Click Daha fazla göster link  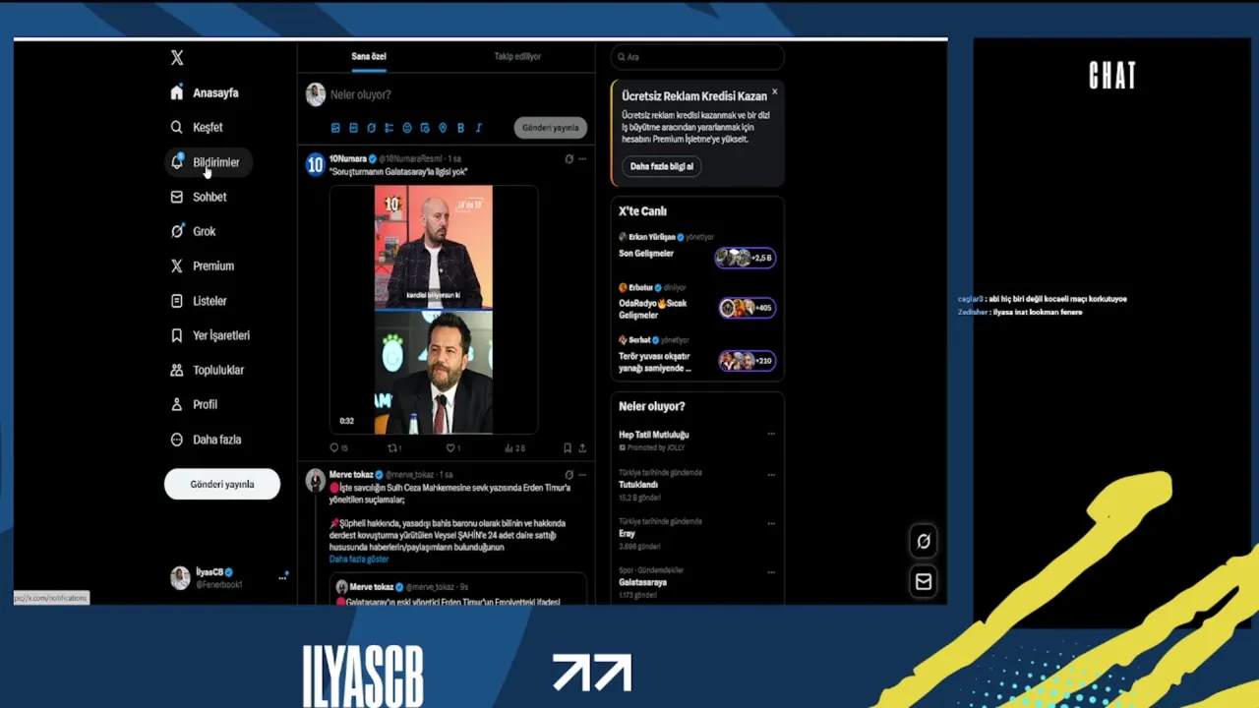359,559
